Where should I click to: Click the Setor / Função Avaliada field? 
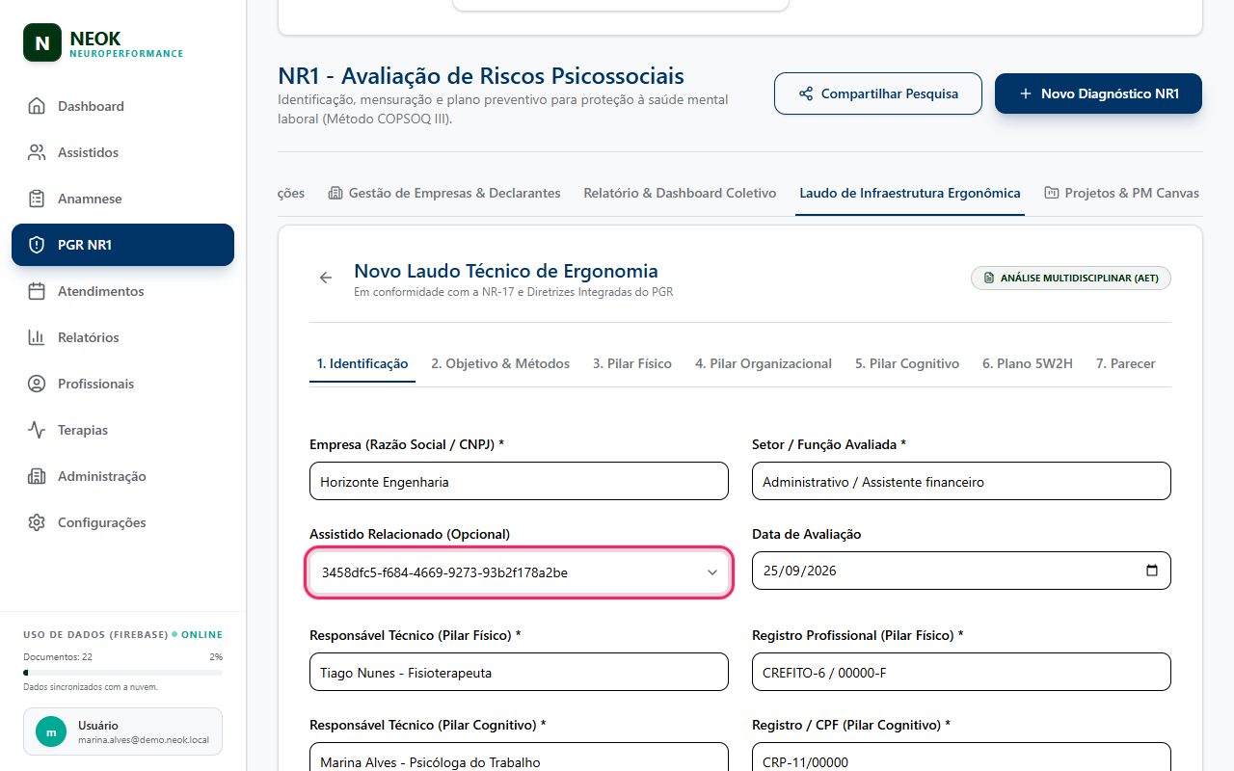(961, 481)
